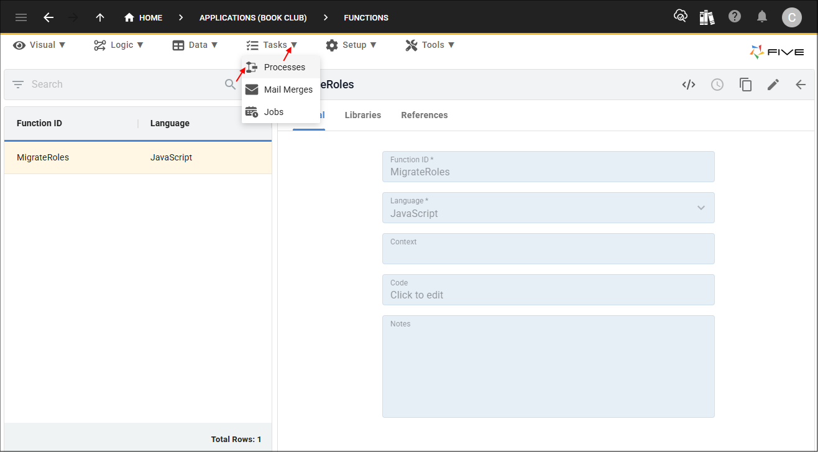This screenshot has height=452, width=818.
Task: Open the Data menu
Action: pos(195,45)
